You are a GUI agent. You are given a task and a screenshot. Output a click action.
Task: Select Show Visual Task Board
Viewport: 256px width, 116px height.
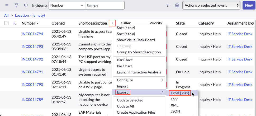pyautogui.click(x=136, y=40)
